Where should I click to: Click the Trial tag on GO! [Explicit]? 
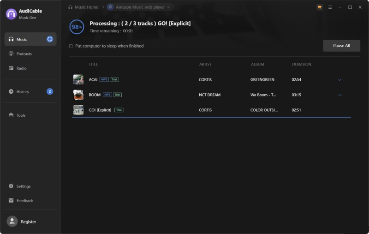tap(119, 110)
